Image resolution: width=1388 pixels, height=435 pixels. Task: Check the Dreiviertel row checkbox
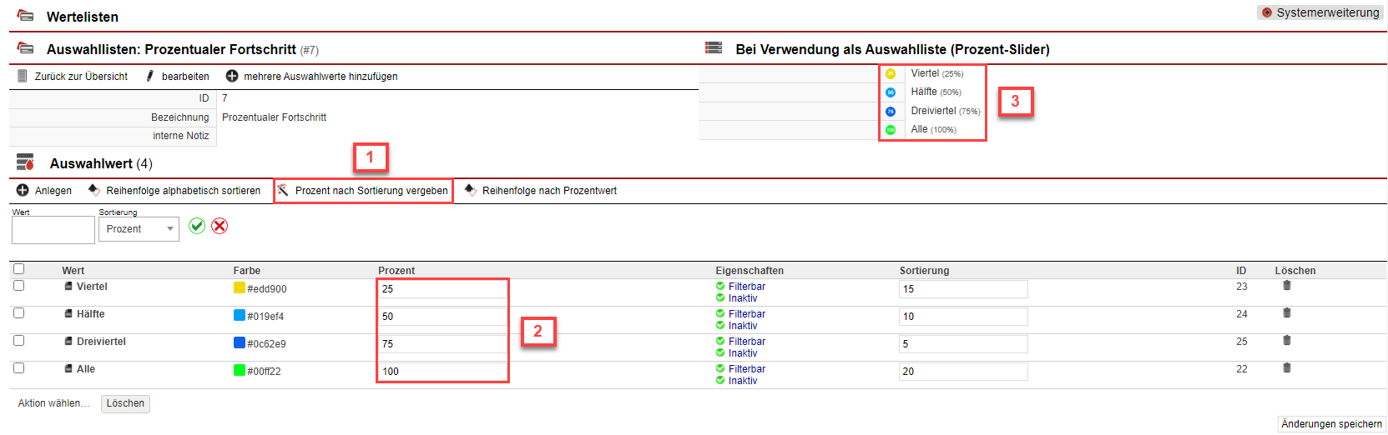point(19,341)
